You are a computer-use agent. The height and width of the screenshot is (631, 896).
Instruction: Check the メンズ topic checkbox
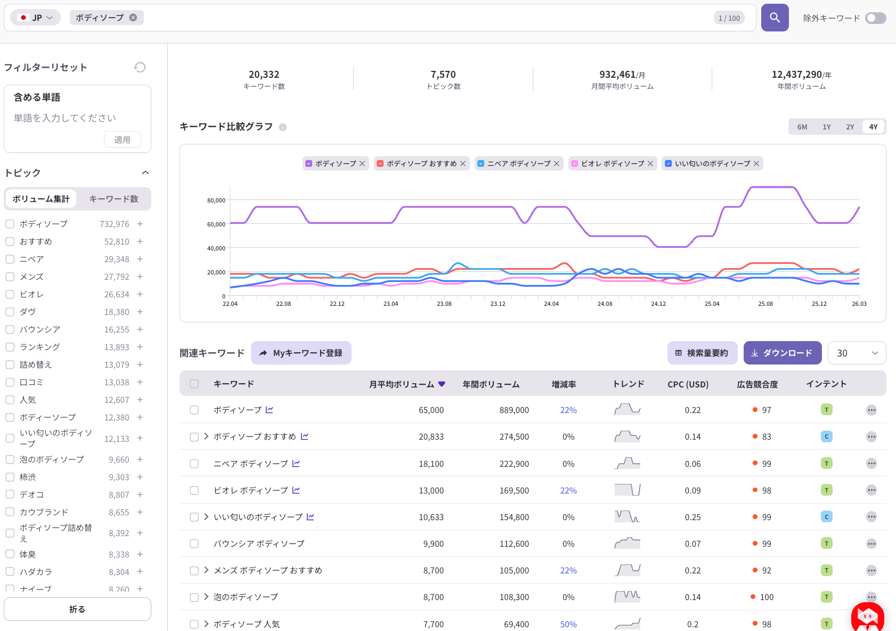[10, 277]
